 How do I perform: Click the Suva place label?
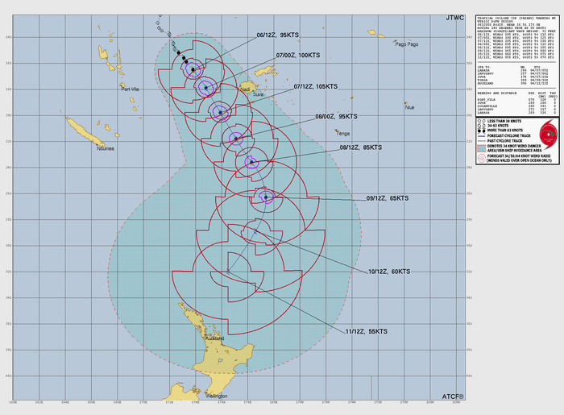pos(258,94)
